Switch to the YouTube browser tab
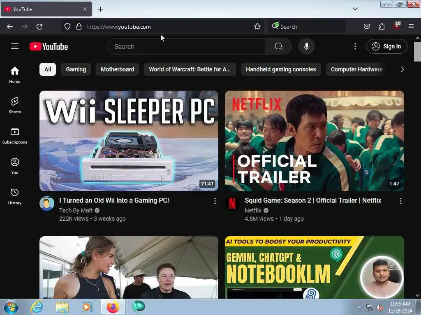Screen dimensions: 421x315 [46, 9]
